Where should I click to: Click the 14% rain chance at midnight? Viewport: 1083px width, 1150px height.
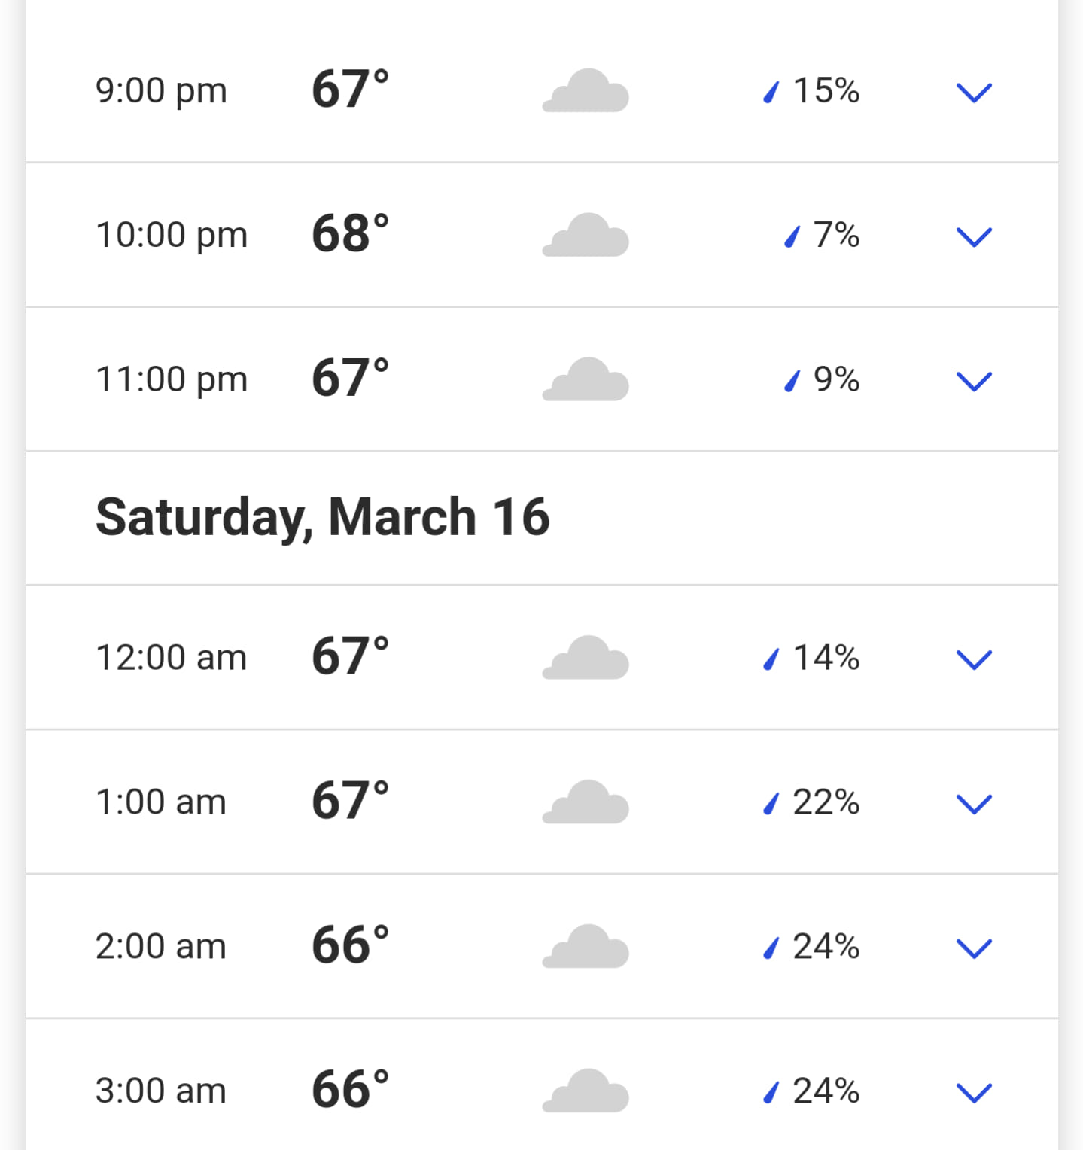[826, 658]
